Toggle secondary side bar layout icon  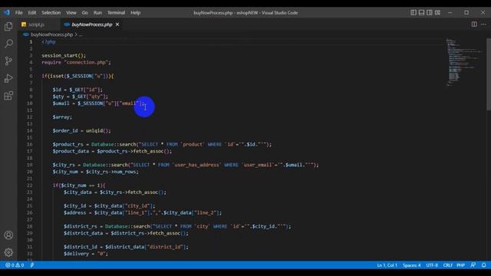click(x=430, y=12)
